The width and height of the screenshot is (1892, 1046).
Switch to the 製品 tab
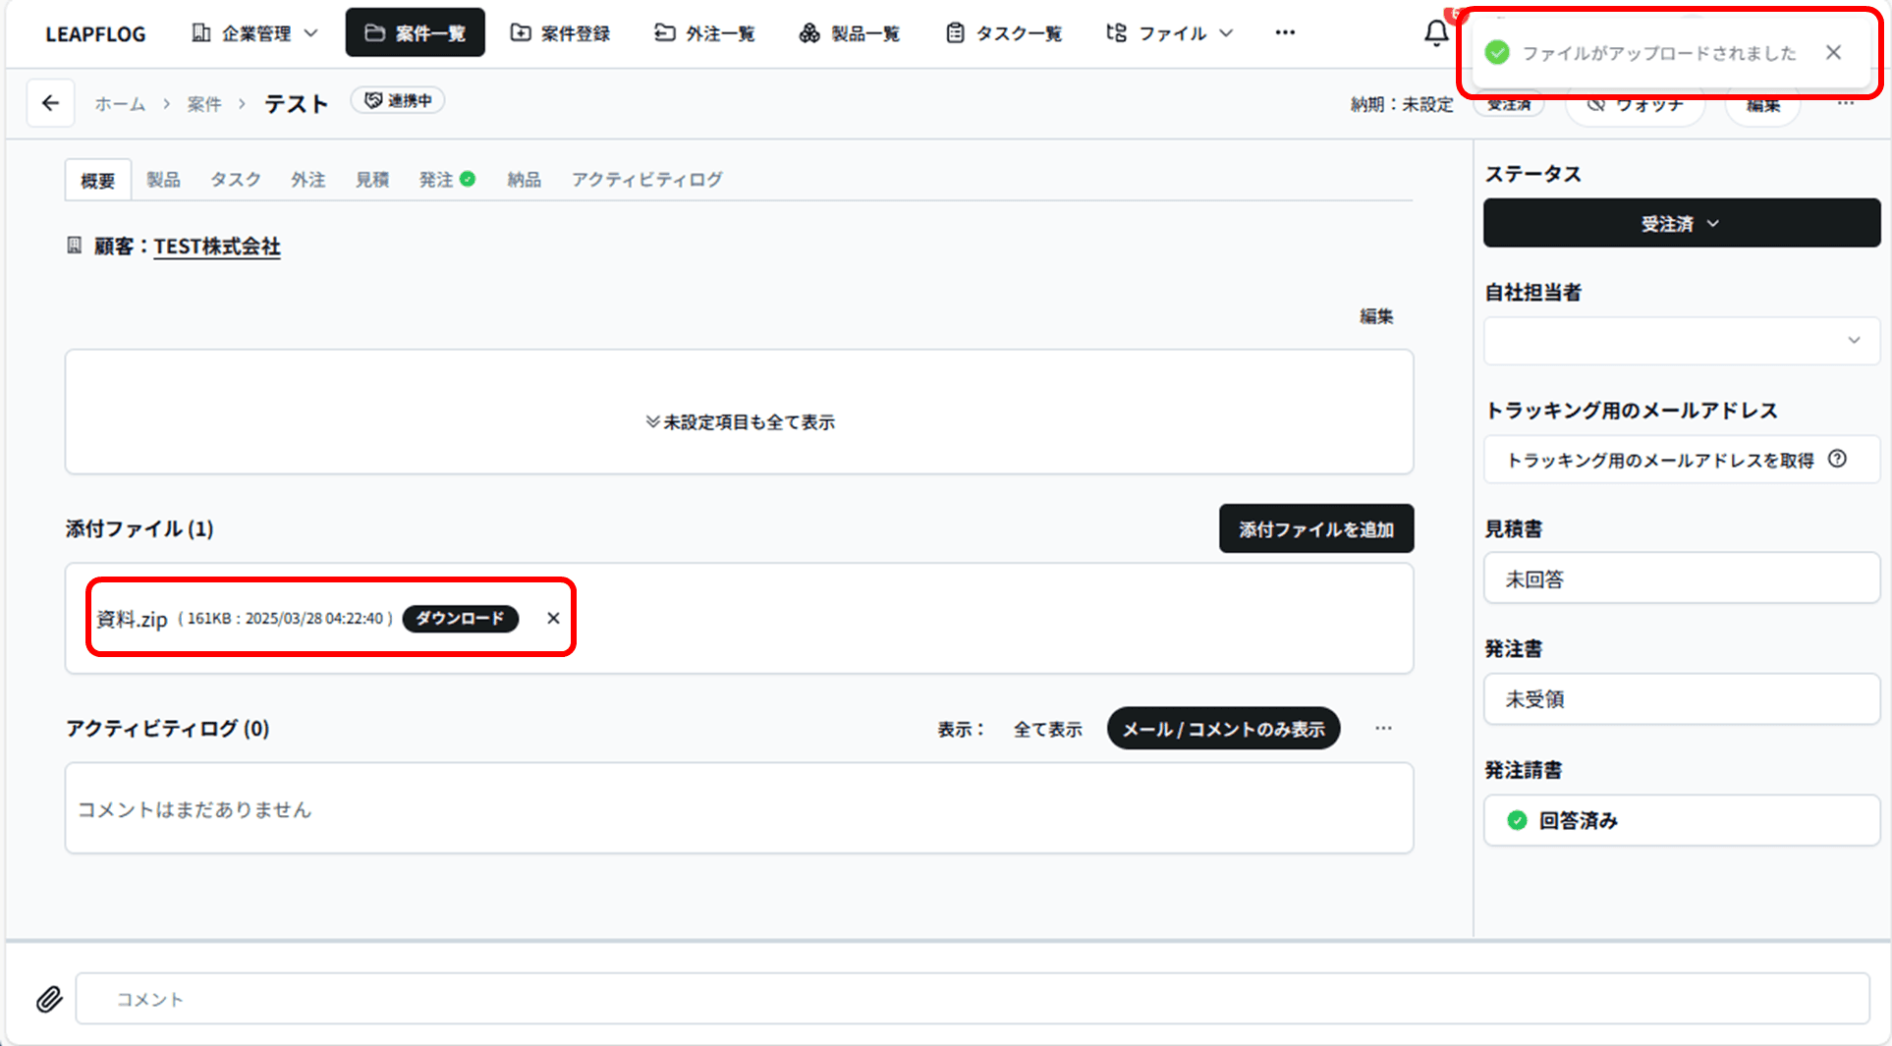(163, 180)
